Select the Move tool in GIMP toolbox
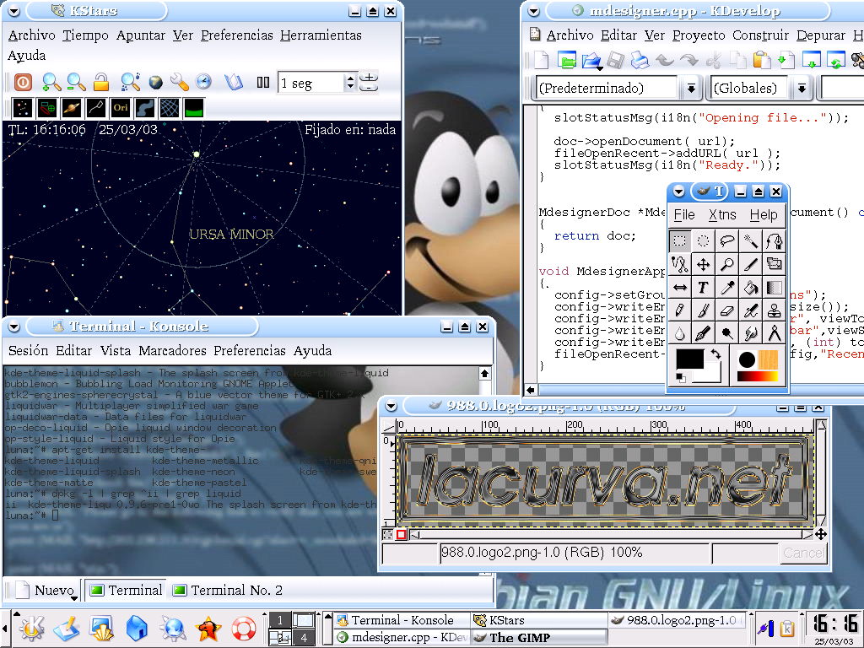Screen dimensions: 864x648 tap(704, 264)
